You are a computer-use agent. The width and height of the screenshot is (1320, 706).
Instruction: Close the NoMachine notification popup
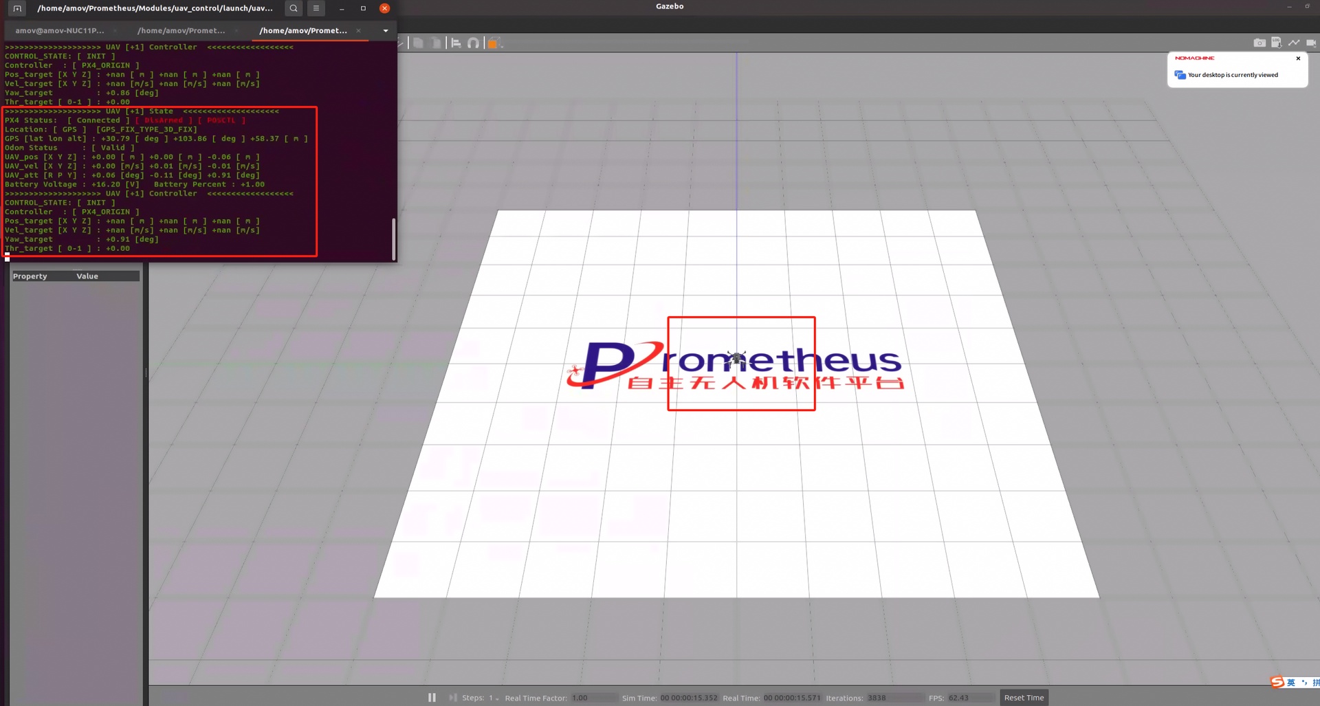pyautogui.click(x=1298, y=58)
